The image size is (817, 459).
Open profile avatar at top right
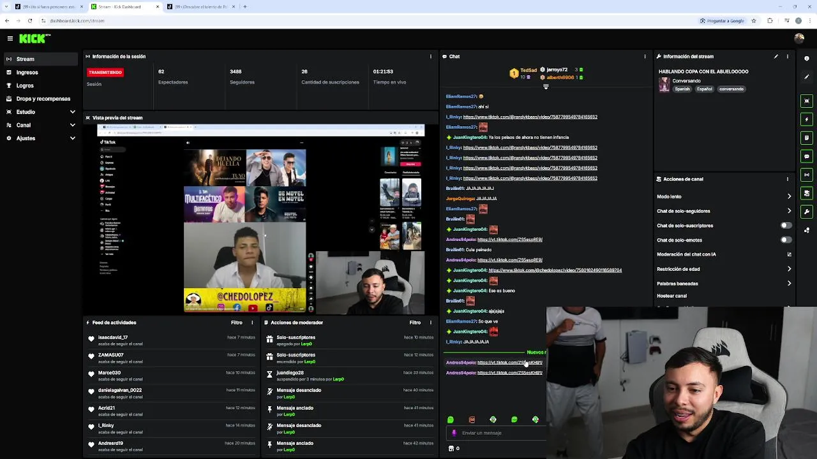798,38
